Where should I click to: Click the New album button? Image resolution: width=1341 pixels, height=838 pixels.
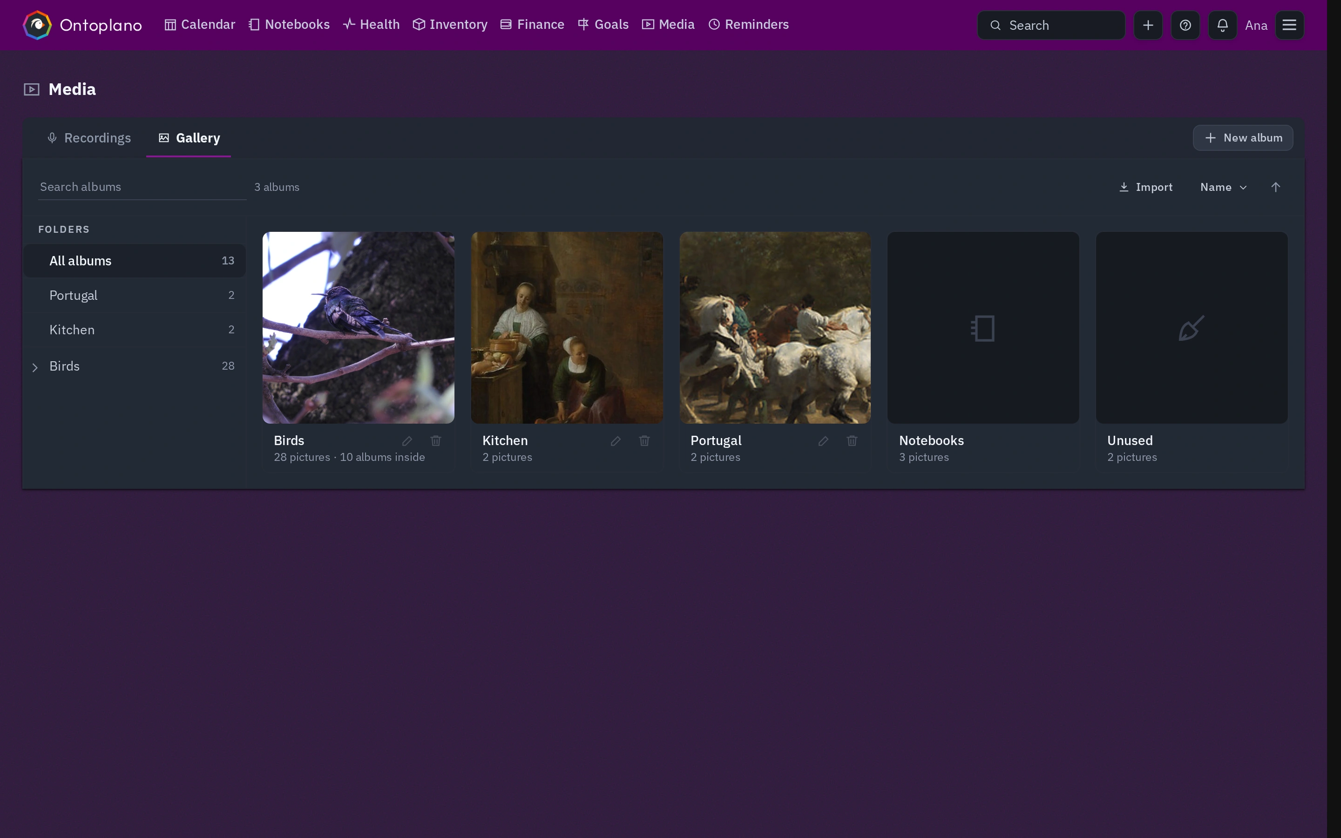pyautogui.click(x=1243, y=138)
